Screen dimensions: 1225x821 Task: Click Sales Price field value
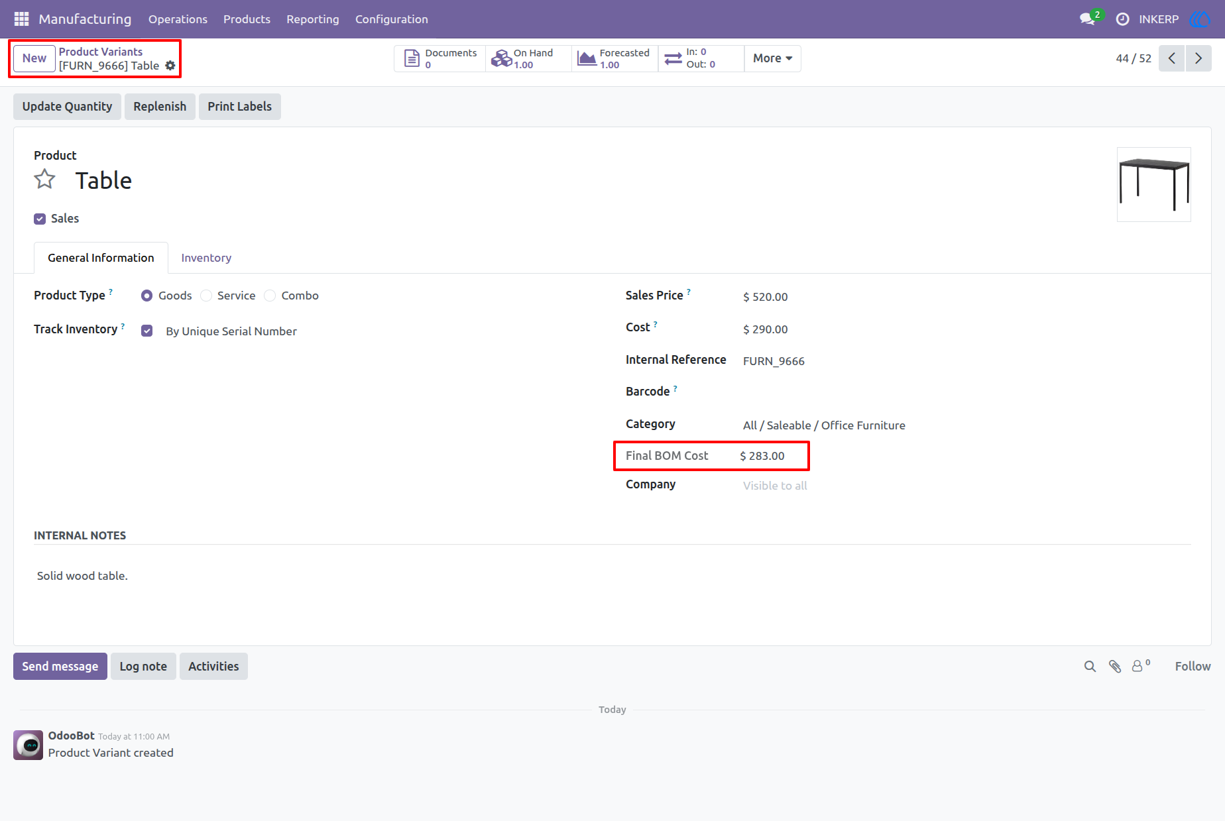click(x=765, y=297)
